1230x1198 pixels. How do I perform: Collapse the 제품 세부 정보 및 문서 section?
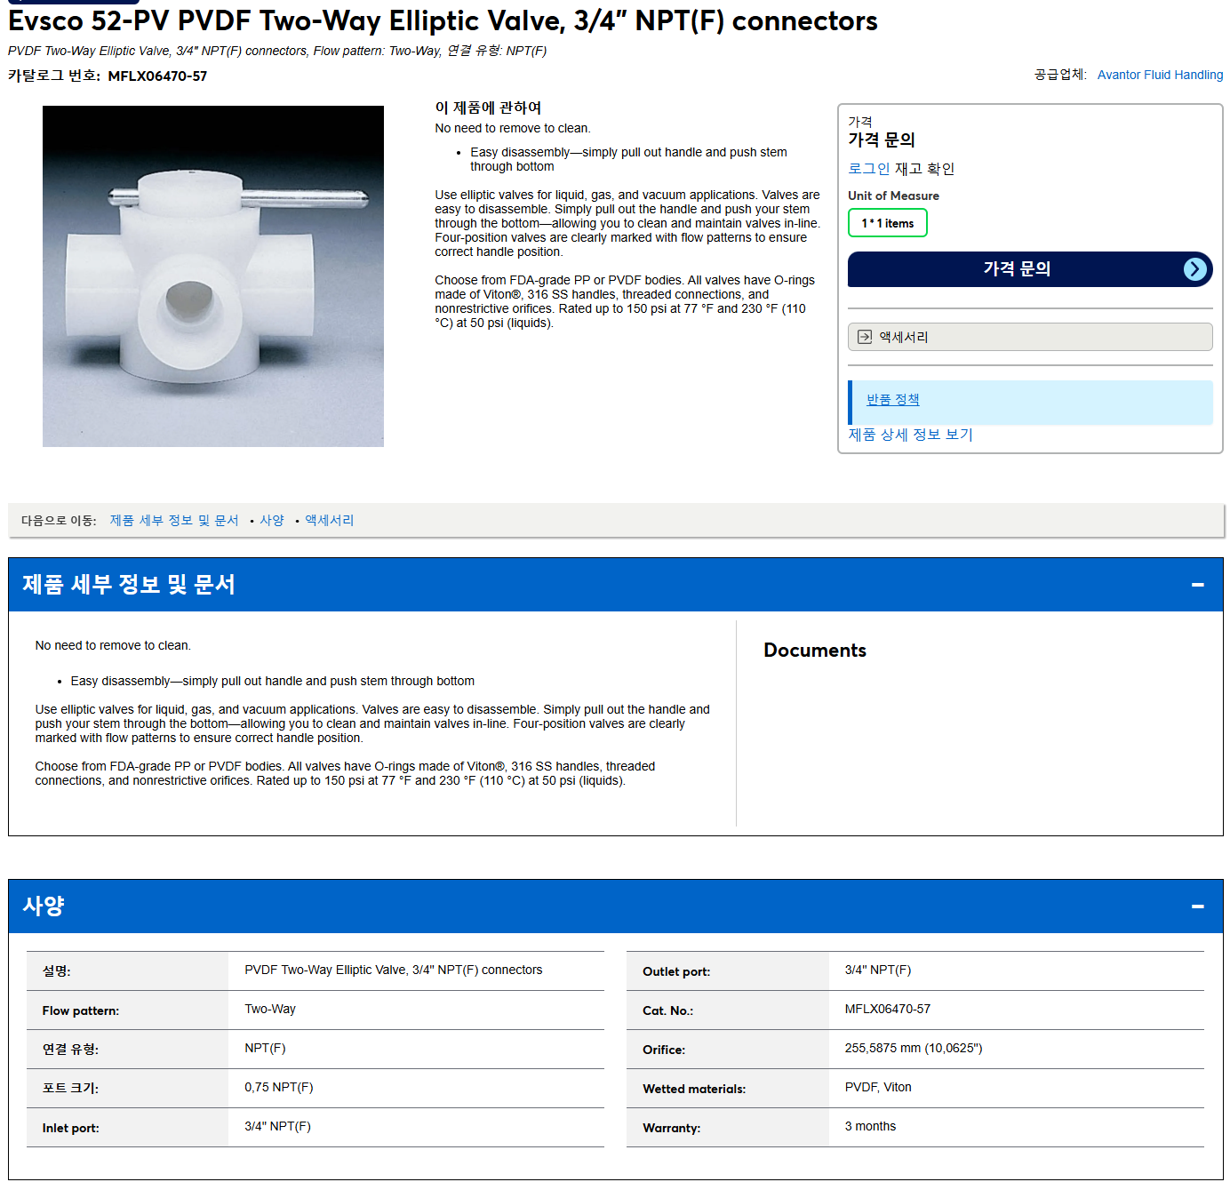1197,585
